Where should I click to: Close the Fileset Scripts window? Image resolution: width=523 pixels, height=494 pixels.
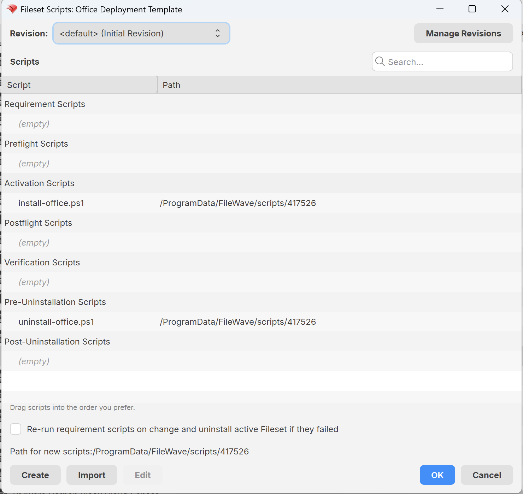click(505, 9)
